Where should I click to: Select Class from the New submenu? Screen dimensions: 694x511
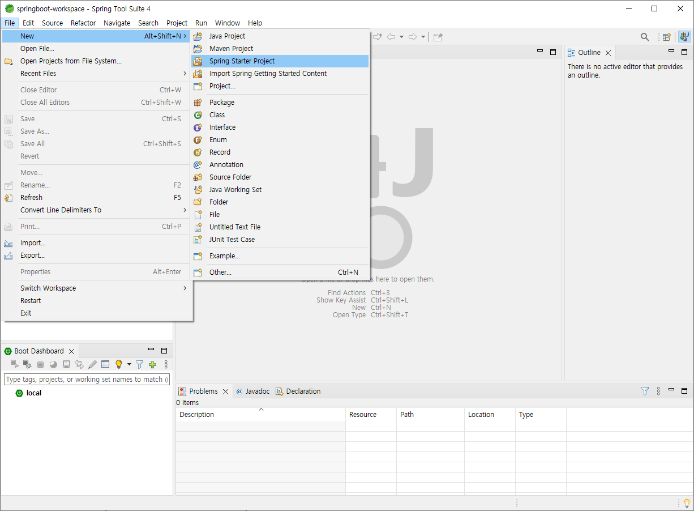[280, 115]
